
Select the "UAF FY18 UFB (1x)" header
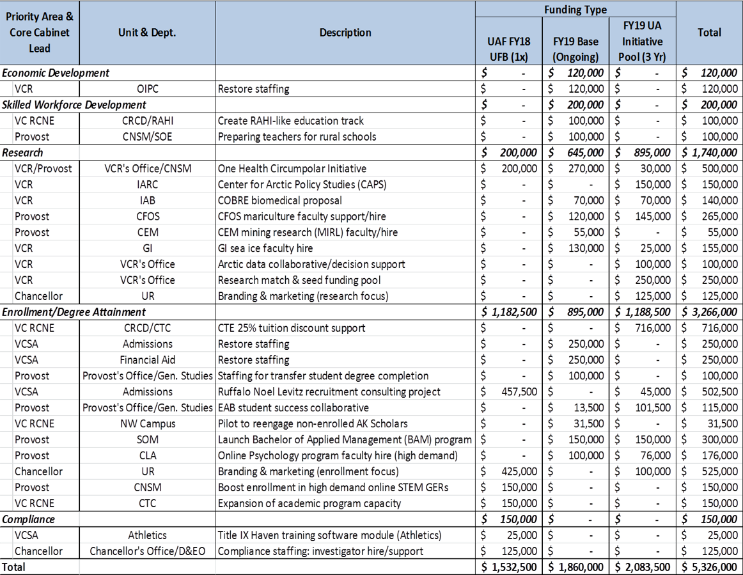click(508, 49)
